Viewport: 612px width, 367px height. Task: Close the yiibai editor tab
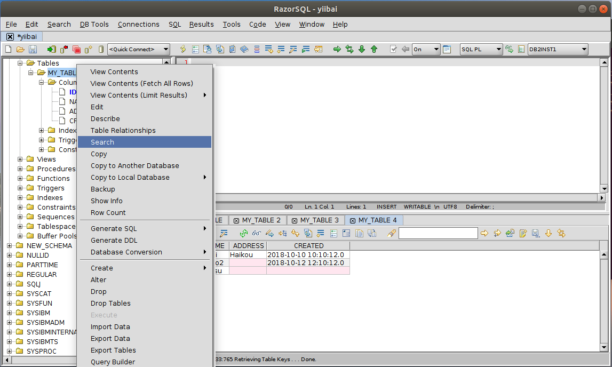(10, 37)
